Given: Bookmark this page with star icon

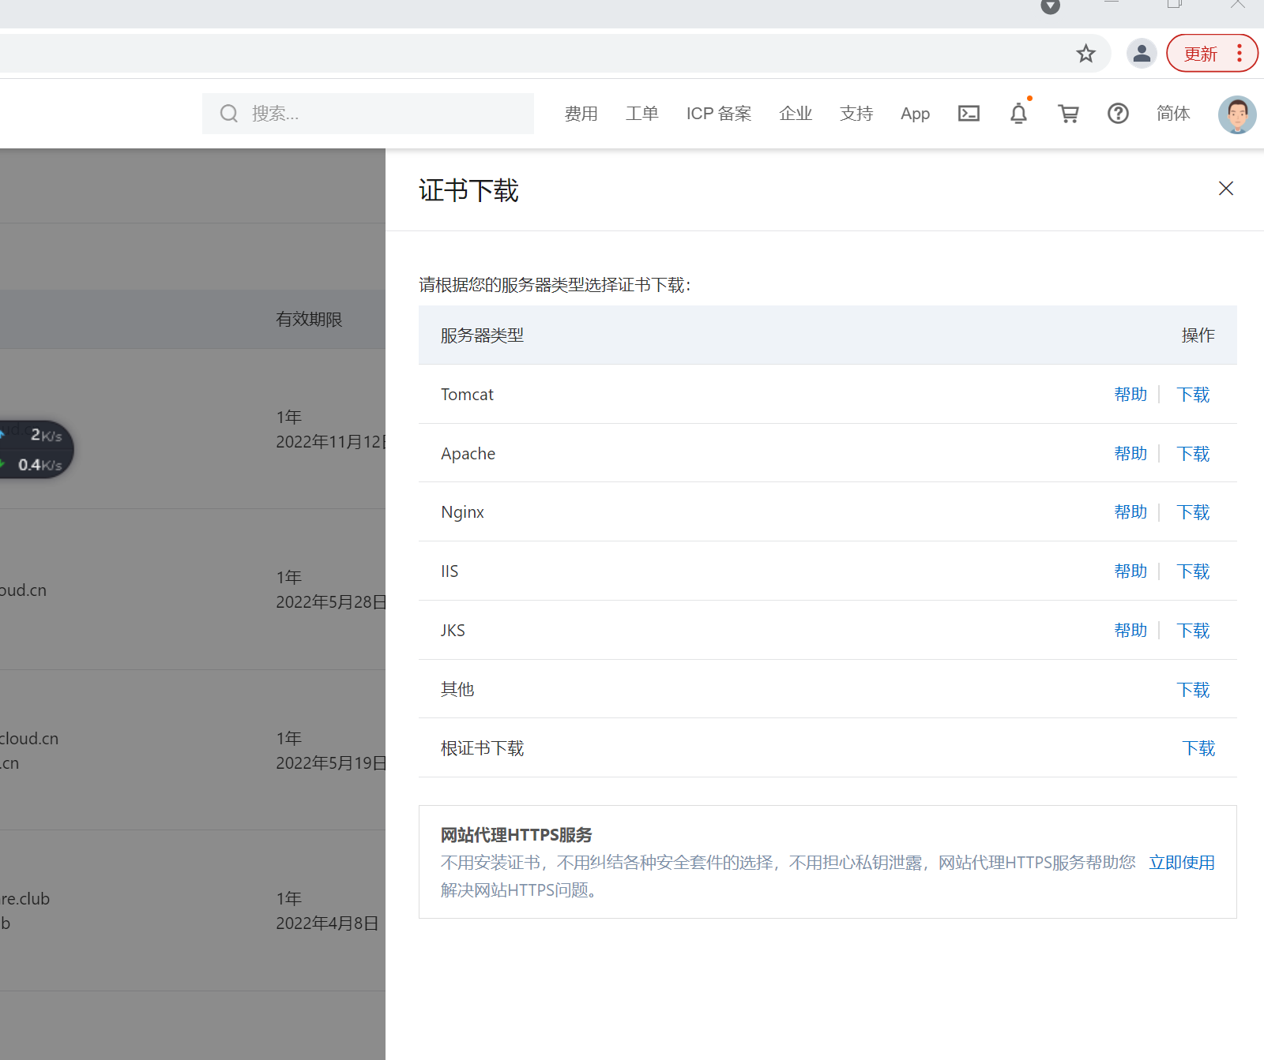Looking at the screenshot, I should coord(1085,53).
